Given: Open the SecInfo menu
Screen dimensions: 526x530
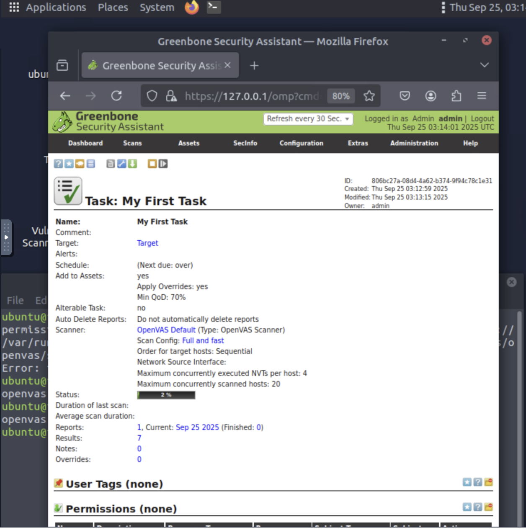Looking at the screenshot, I should (245, 143).
